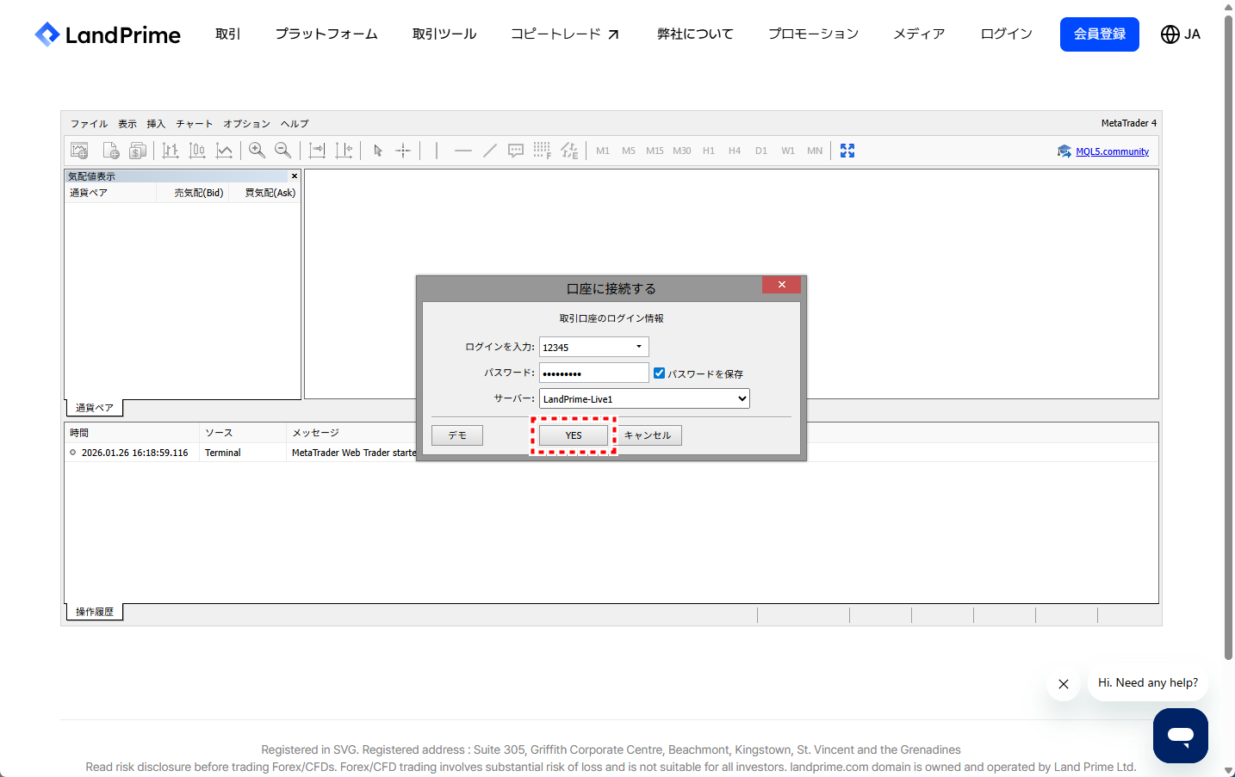Select the 操作履歴 tab
Image resolution: width=1235 pixels, height=777 pixels.
[x=95, y=612]
